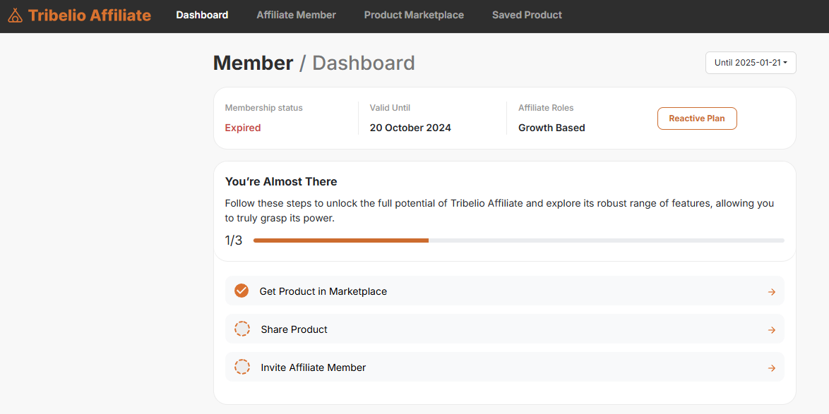829x414 pixels.
Task: Click the Member breadcrumb in the heading
Action: click(x=253, y=63)
